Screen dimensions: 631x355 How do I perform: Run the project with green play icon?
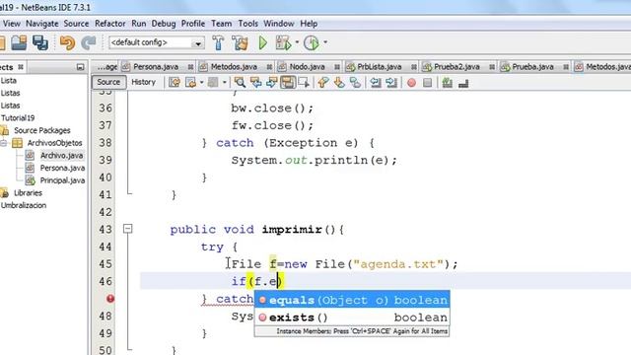click(x=263, y=42)
